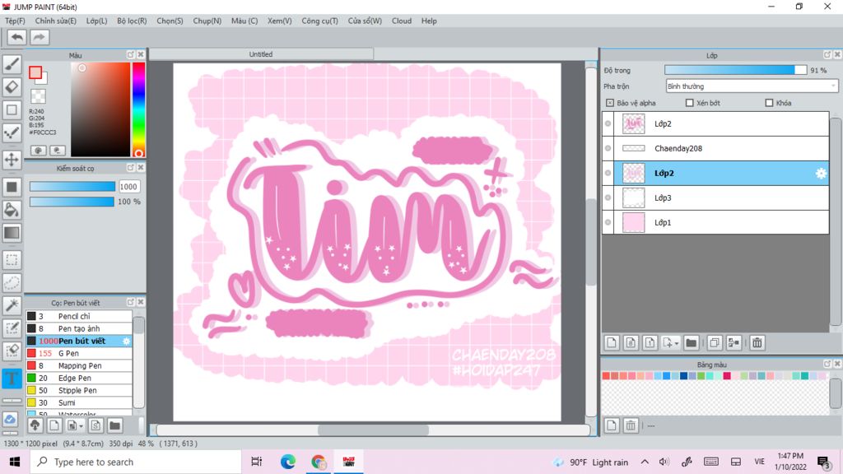
Task: Enable the Khóa lock checkbox
Action: 769,103
